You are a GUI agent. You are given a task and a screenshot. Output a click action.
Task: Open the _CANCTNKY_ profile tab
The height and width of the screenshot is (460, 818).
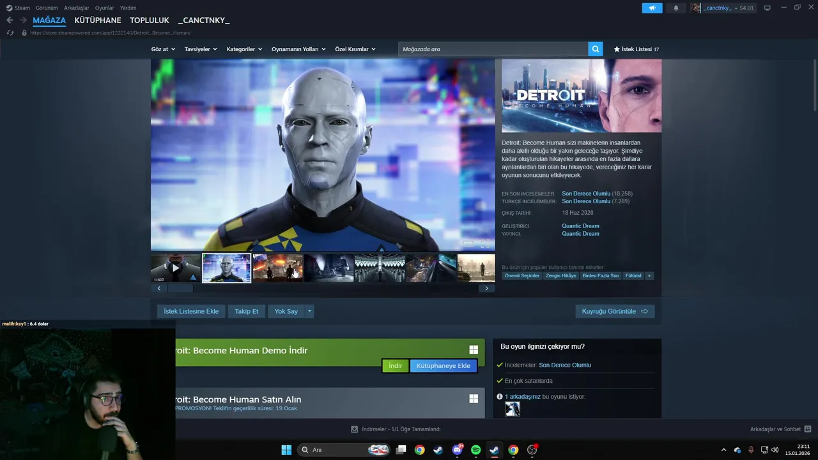(x=204, y=20)
